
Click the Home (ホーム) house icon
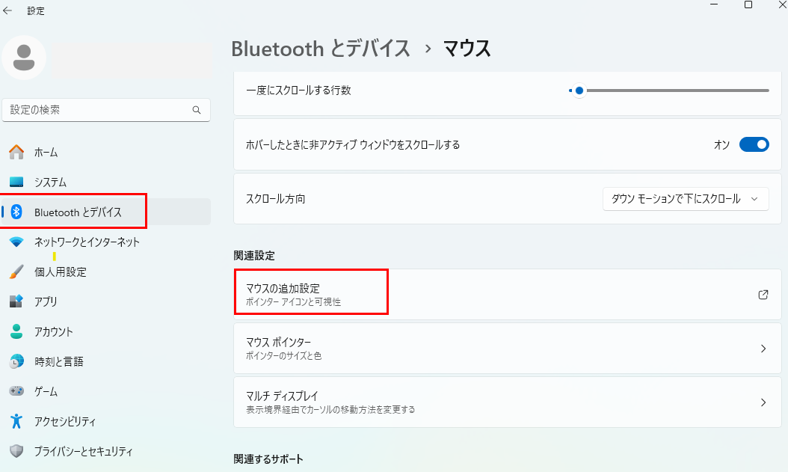click(x=16, y=153)
